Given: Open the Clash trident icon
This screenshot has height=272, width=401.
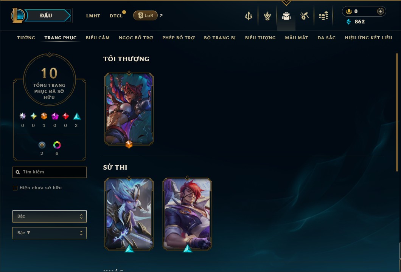Looking at the screenshot, I should tap(249, 16).
